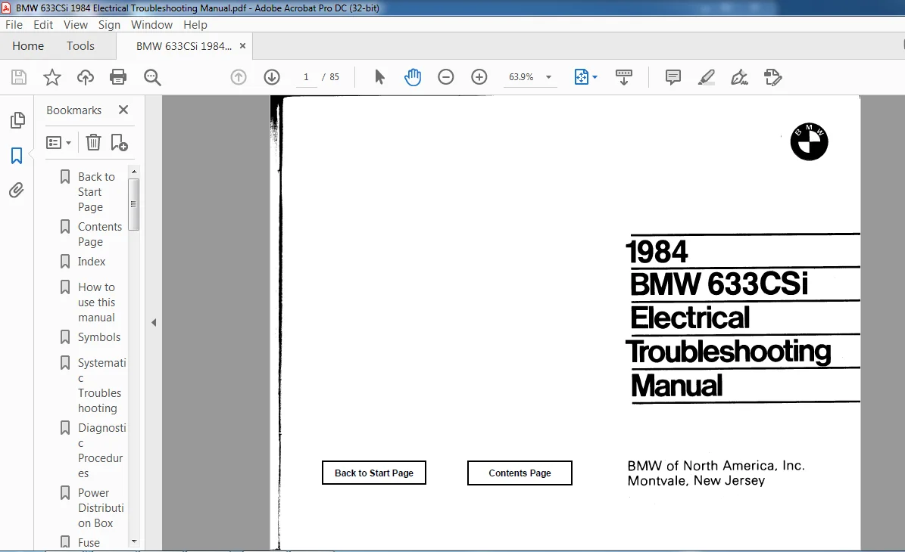905x552 pixels.
Task: Add a sticky note comment
Action: 673,77
